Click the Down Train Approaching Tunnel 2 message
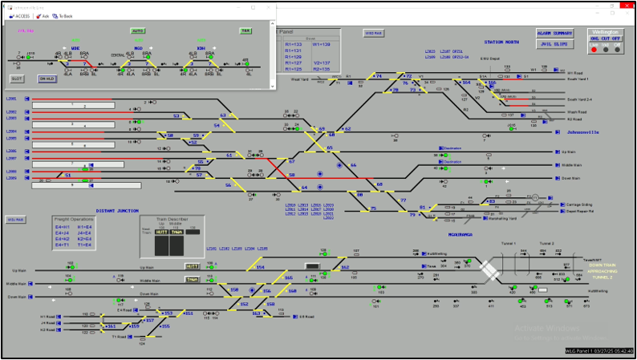Image resolution: width=637 pixels, height=360 pixels. coord(603,271)
